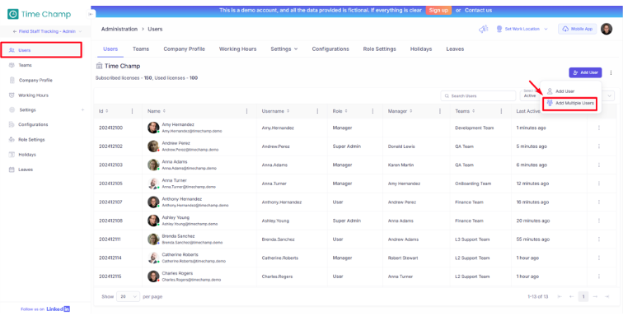Viewport: 623px width, 316px height.
Task: Go to the previous page
Action: pos(571,296)
